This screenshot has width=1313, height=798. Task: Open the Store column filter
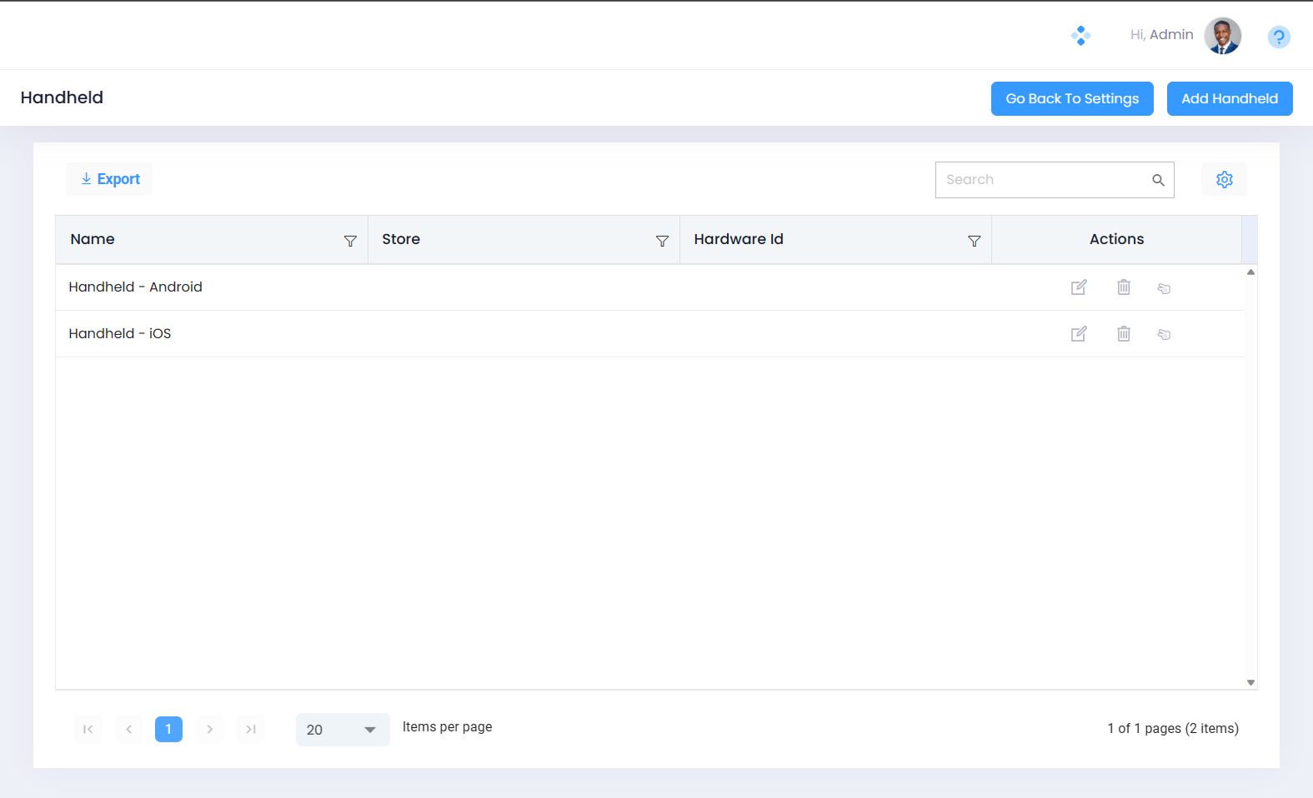point(662,241)
